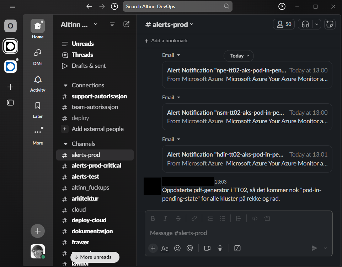Collapse the Channels section
Screen dimensions: 342x267
pos(65,144)
